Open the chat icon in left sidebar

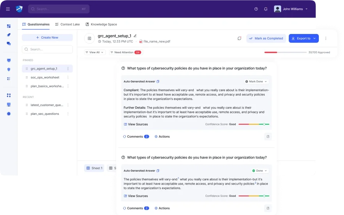click(9, 43)
